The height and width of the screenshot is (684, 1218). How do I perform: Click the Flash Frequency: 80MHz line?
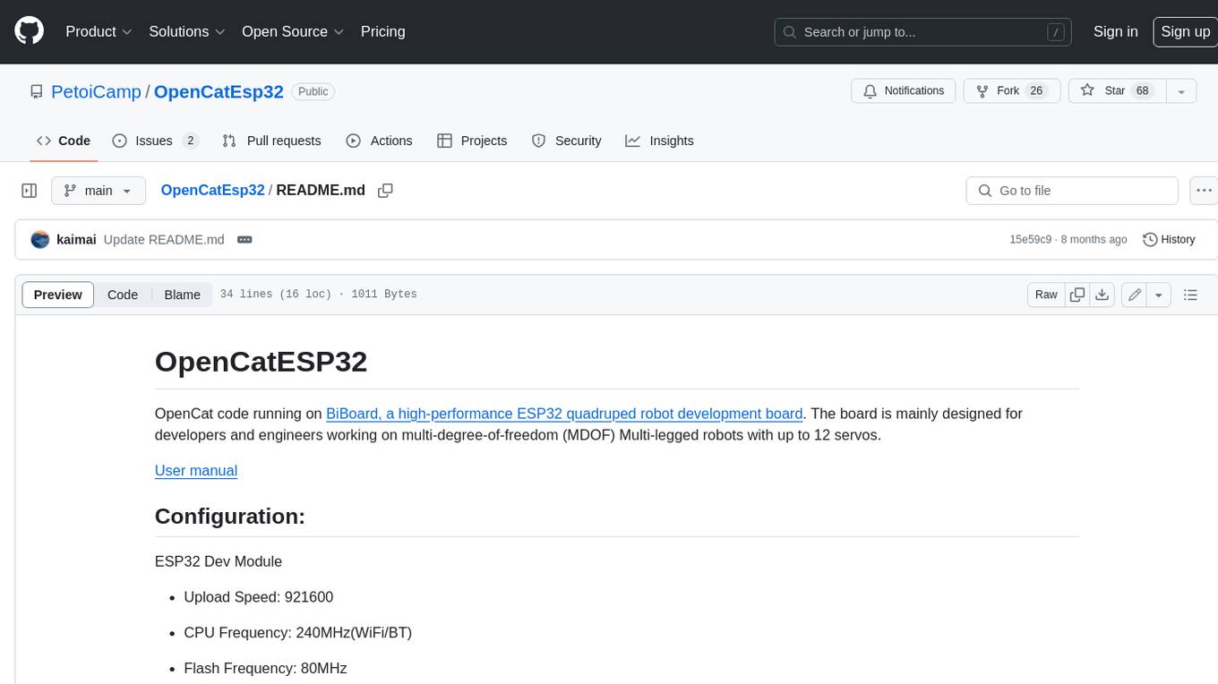point(265,669)
